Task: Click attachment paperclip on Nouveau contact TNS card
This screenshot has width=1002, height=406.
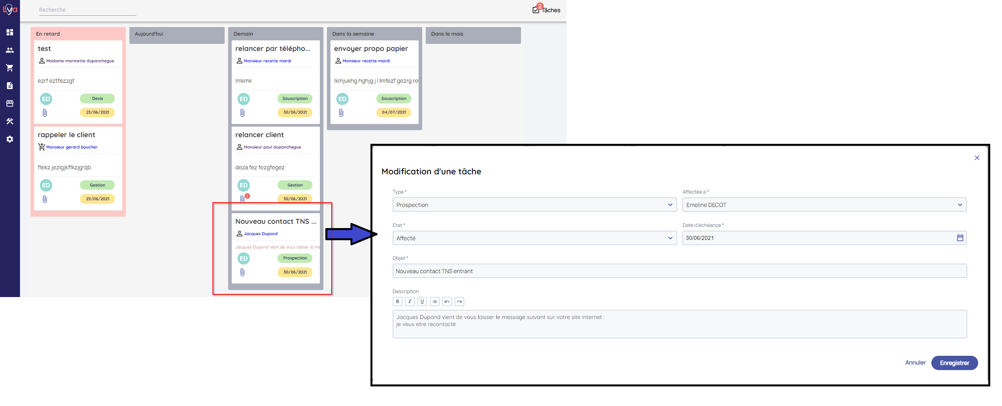Action: point(242,272)
